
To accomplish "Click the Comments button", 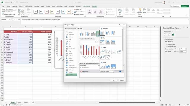I will tap(175, 6).
